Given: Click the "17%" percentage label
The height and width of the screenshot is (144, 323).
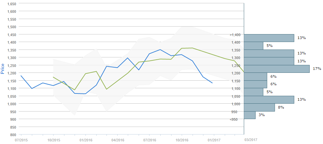Looking at the screenshot, I should point(317,69).
